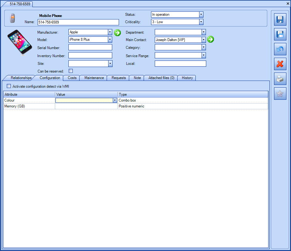Mark record as favorite using the star icon
The image size is (291, 251).
coord(280,94)
